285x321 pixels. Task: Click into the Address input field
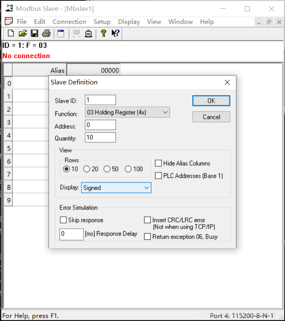click(x=100, y=125)
